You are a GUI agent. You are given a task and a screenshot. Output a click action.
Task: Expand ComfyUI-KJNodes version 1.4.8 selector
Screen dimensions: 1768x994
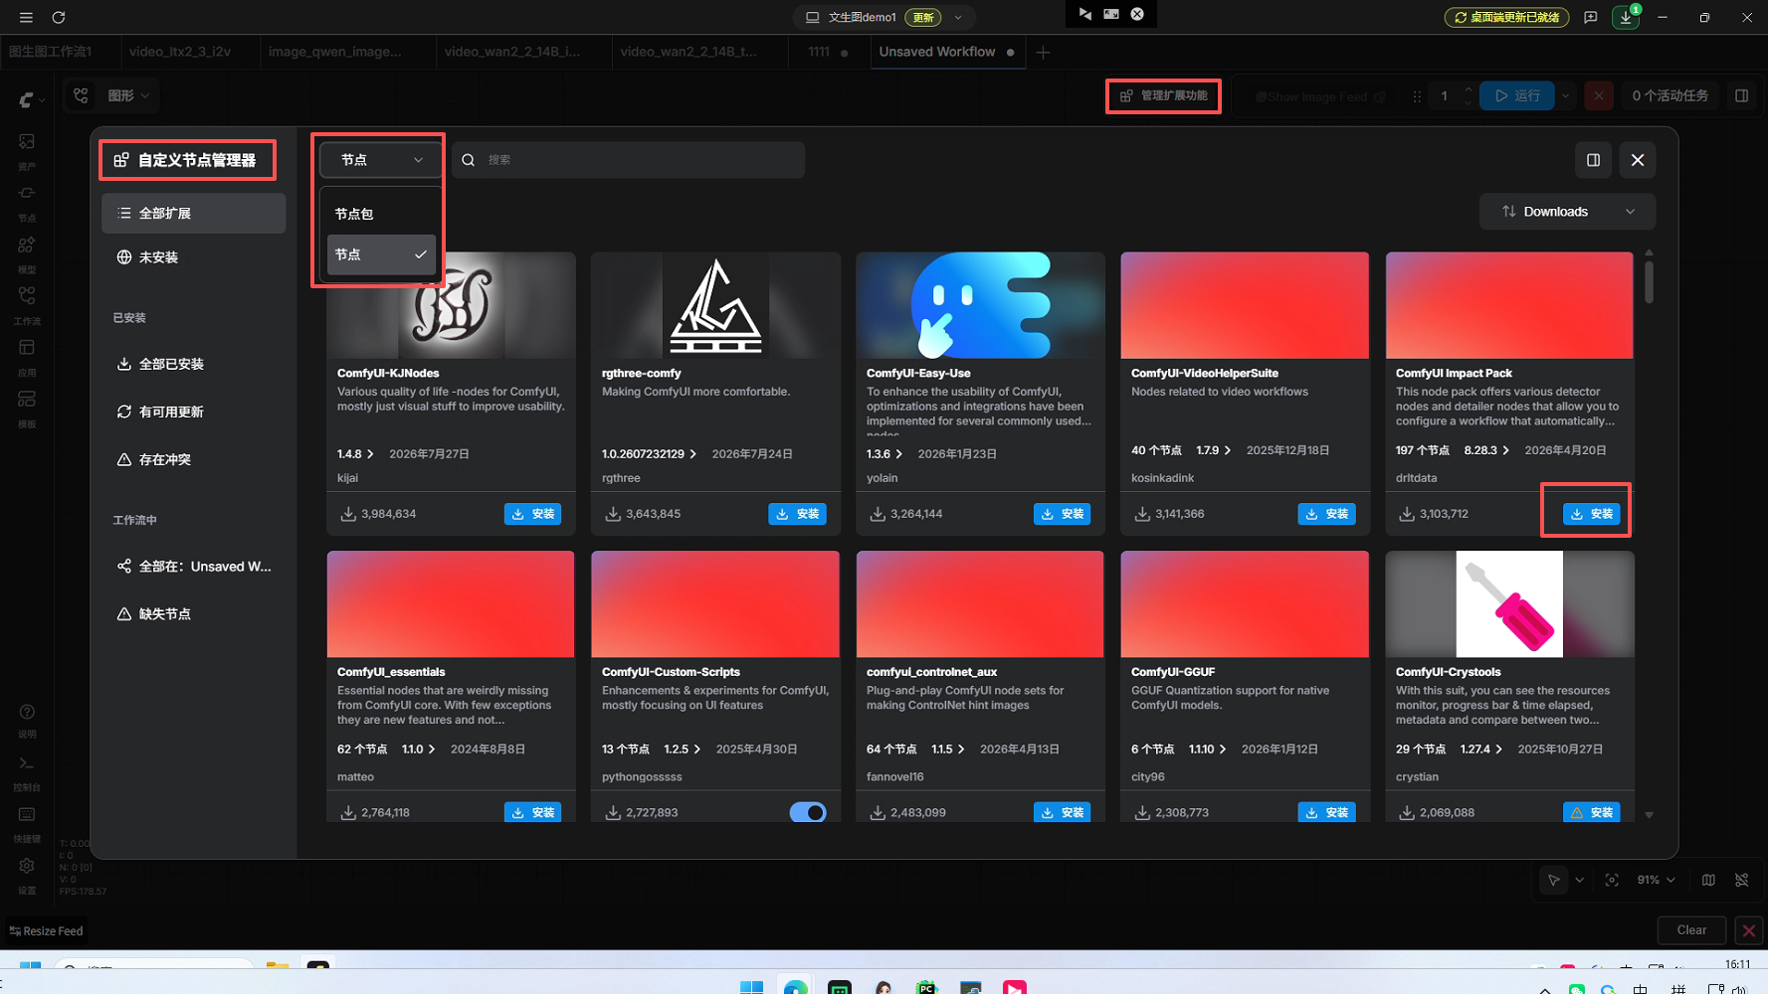355,453
